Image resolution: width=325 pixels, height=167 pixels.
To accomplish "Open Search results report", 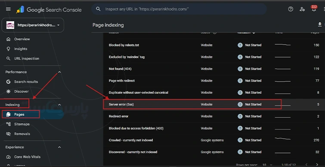I will pyautogui.click(x=26, y=82).
